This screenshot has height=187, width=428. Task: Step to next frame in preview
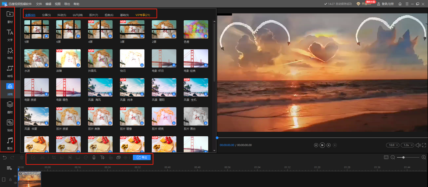point(328,145)
